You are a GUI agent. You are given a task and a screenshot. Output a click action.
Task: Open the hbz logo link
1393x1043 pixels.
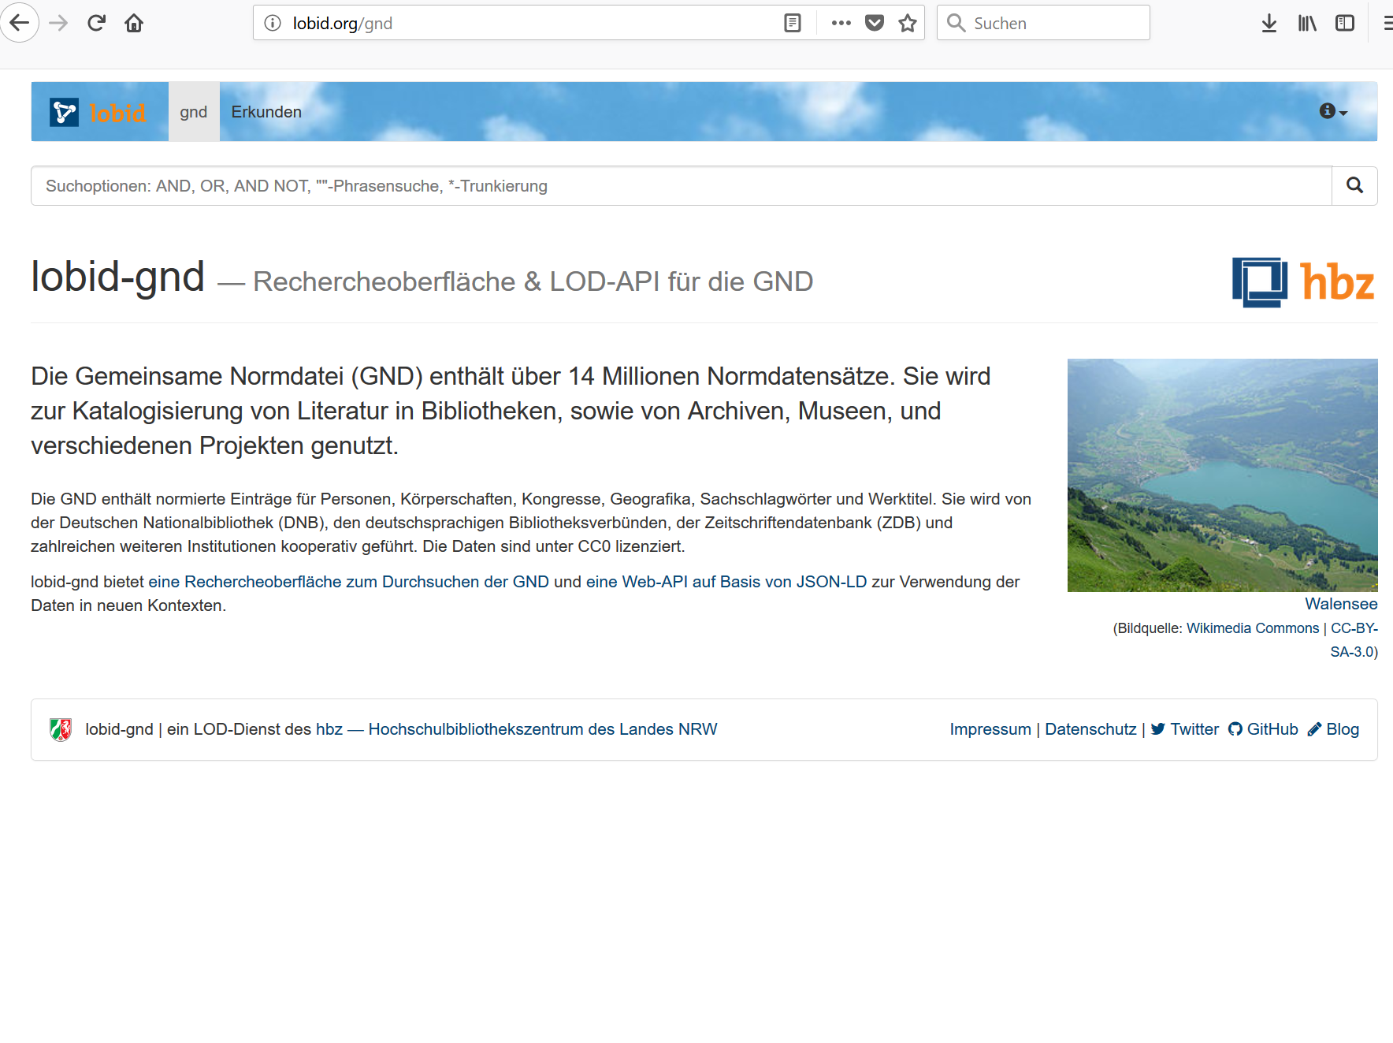1304,281
